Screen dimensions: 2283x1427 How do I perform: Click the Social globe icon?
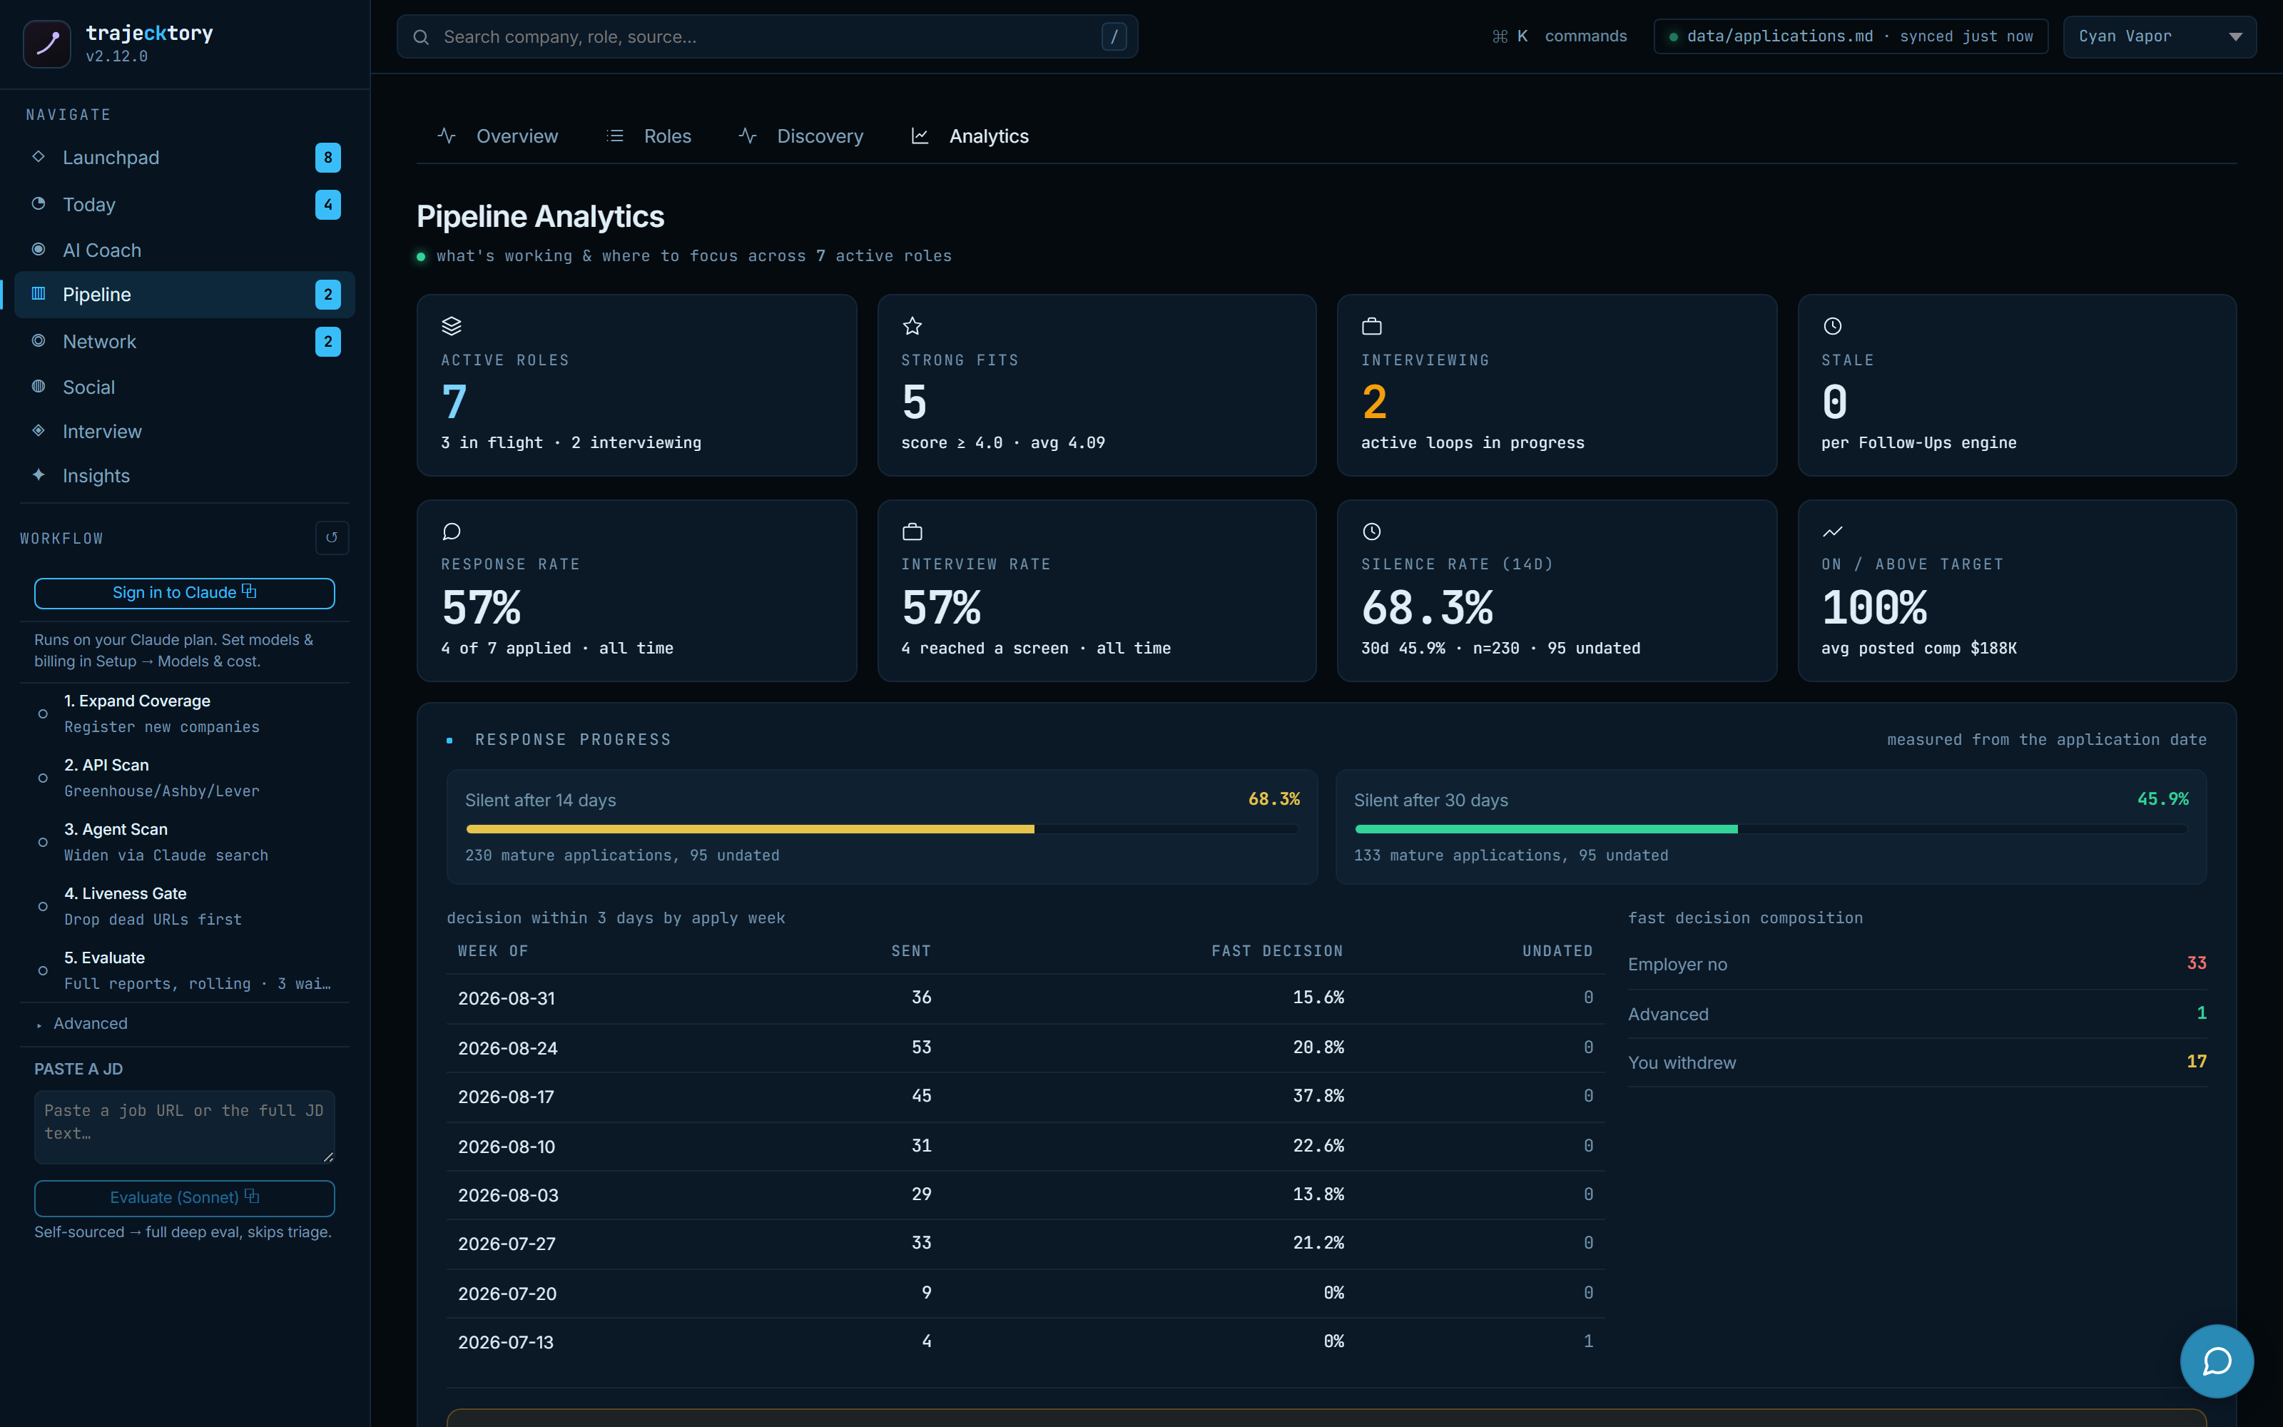click(39, 386)
